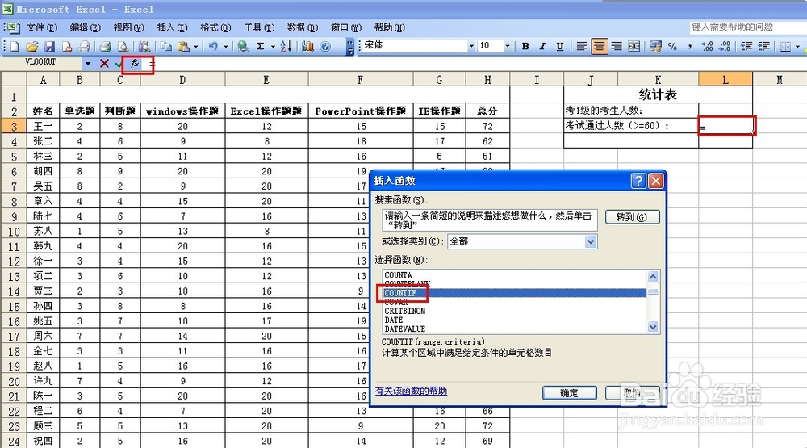Viewport: 807px width, 448px height.
Task: Expand the Undo history arrow
Action: [x=225, y=46]
